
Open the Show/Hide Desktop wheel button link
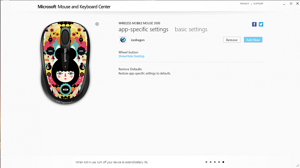pyautogui.click(x=132, y=56)
